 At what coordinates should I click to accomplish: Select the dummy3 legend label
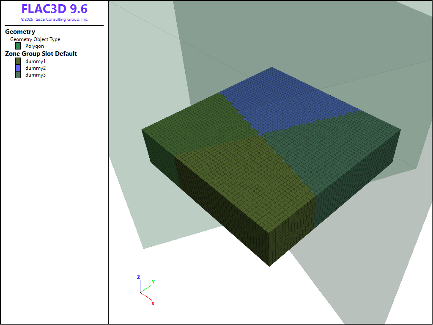[36, 75]
